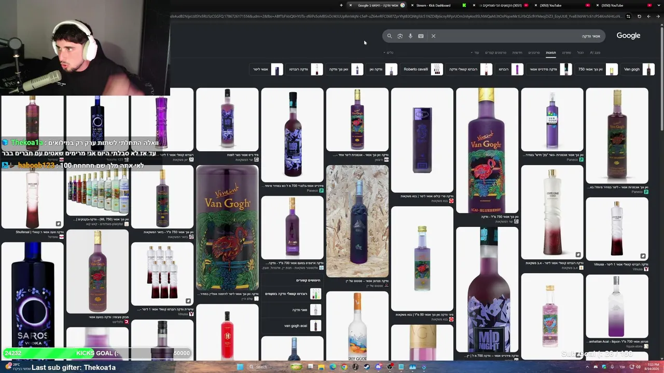
Task: Select the מצב AI search tab
Action: (594, 52)
